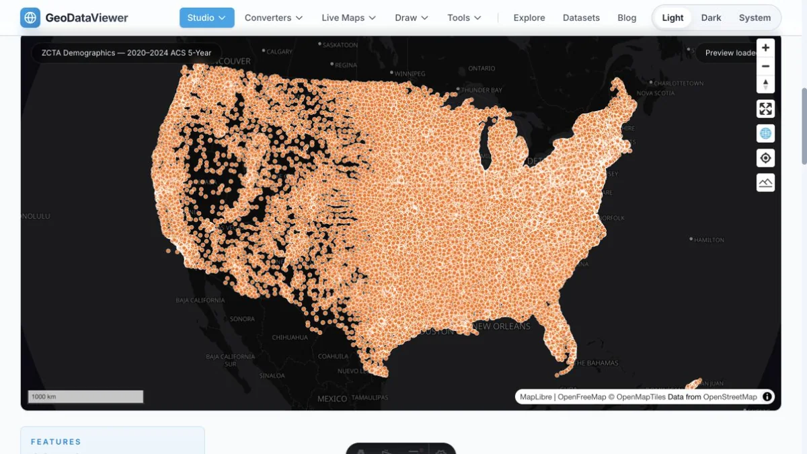Find my location on the map

point(765,158)
